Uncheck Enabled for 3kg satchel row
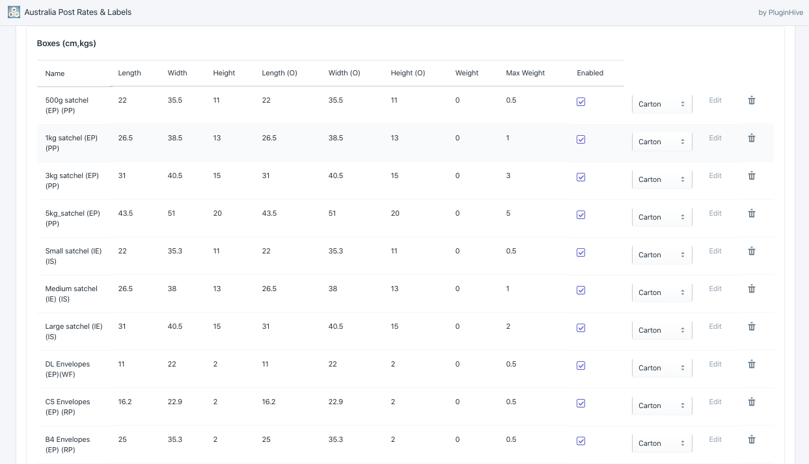The height and width of the screenshot is (464, 809). pos(581,177)
